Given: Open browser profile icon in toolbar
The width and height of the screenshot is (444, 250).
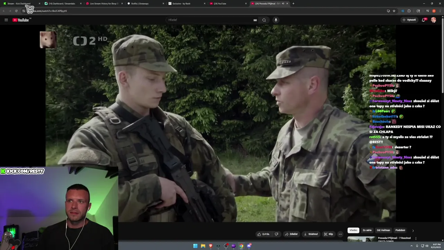Looking at the screenshot, I should tap(434, 11).
